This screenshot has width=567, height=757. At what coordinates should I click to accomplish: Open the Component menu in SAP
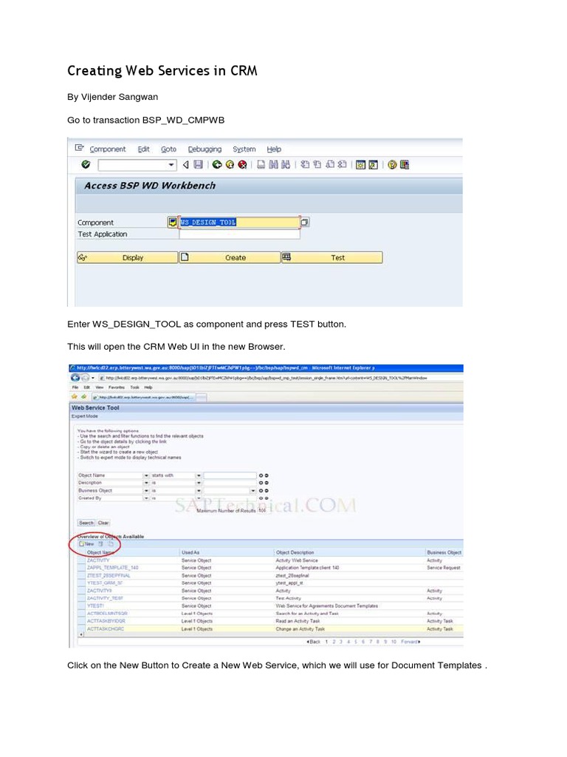click(108, 149)
